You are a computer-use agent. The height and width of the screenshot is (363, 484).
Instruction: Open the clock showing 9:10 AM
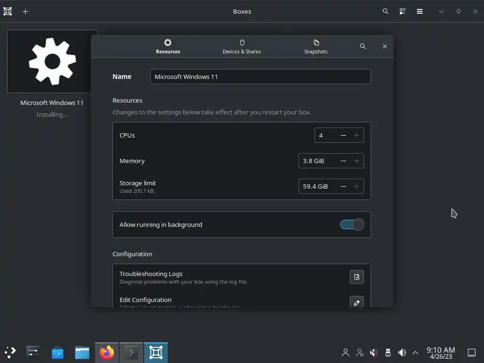(x=441, y=353)
